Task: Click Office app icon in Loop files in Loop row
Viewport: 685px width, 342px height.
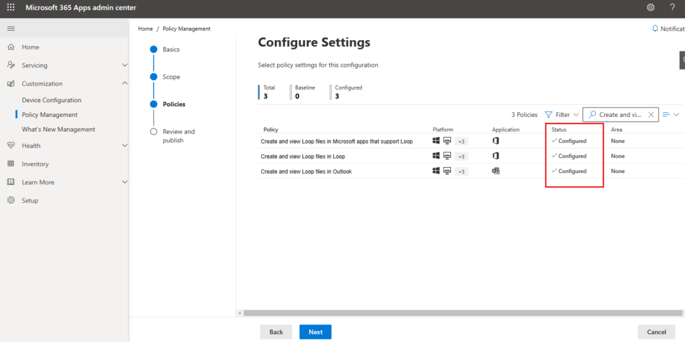Action: point(496,156)
